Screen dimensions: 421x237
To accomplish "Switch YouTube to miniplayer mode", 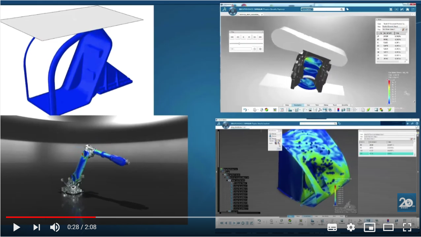I will coord(369,228).
